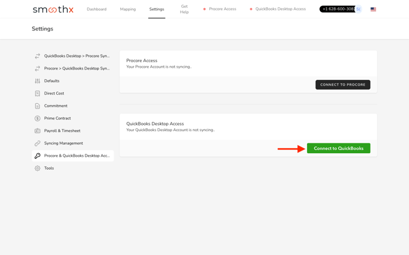Go to the Dashboard tab

(96, 9)
